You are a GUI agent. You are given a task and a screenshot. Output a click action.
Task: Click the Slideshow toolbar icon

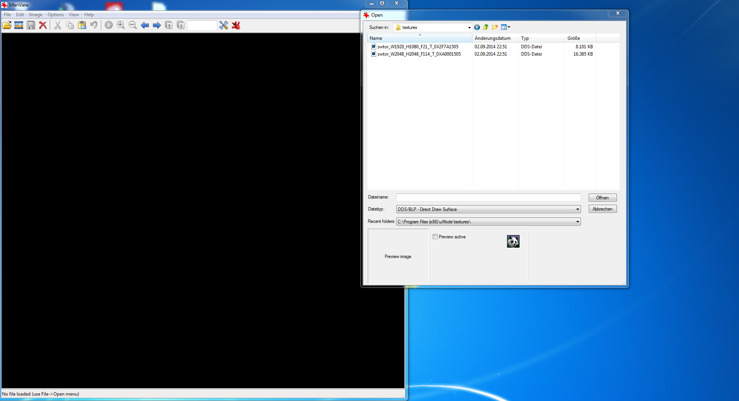tap(19, 25)
